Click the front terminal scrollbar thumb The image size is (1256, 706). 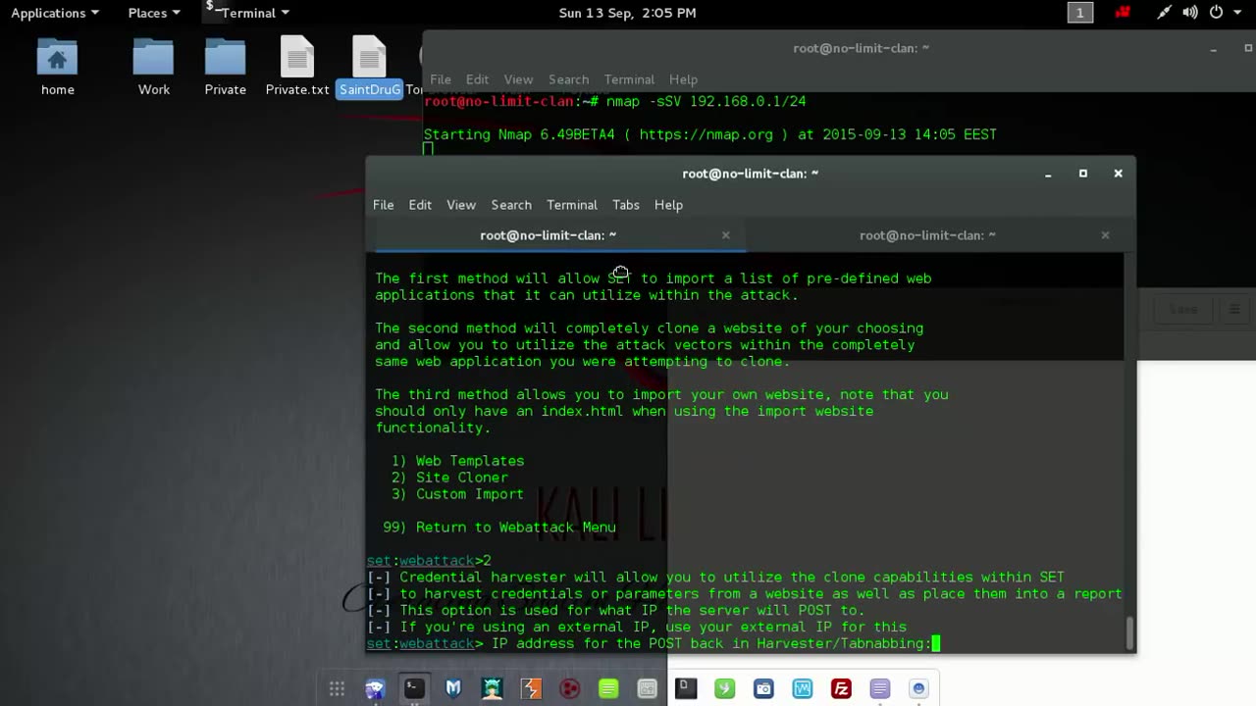1130,632
